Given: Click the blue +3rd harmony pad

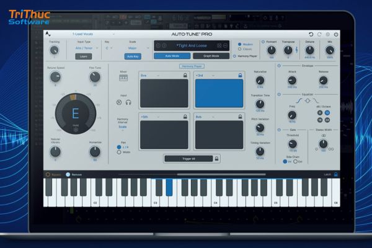Looking at the screenshot, I should pyautogui.click(x=219, y=94).
